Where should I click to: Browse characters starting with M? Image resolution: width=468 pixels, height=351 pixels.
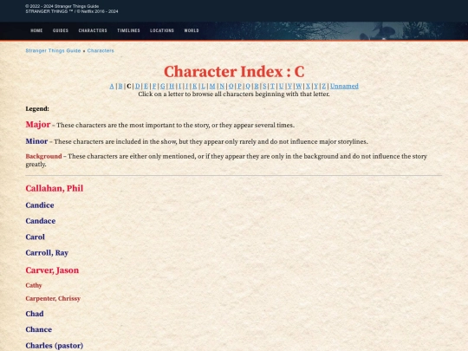tap(212, 87)
